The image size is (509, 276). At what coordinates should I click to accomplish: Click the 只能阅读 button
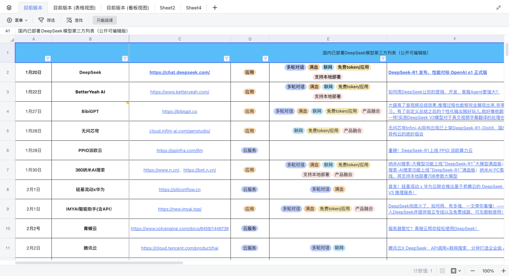105,20
